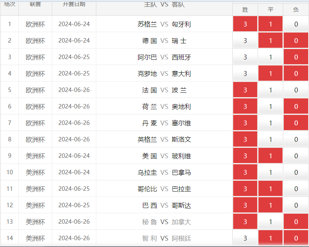
Task: Toggle loss (0) for 智利 VS 阿根廷
Action: pos(296,238)
